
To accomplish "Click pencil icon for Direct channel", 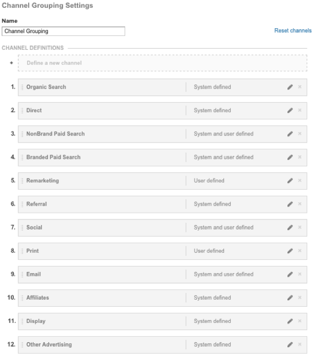I will click(290, 111).
